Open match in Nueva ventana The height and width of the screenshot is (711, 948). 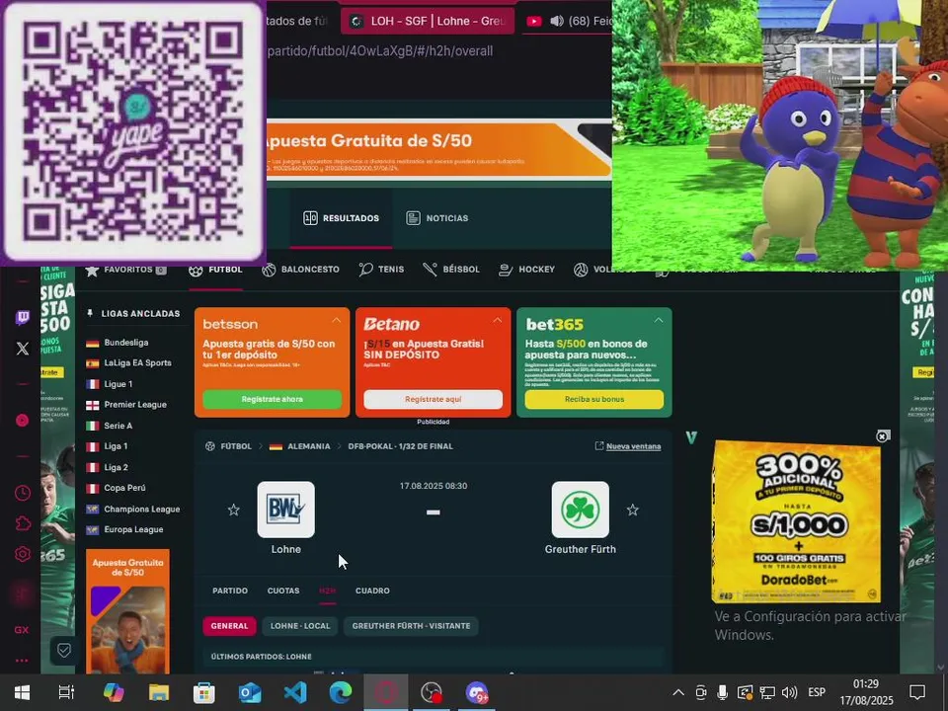628,446
